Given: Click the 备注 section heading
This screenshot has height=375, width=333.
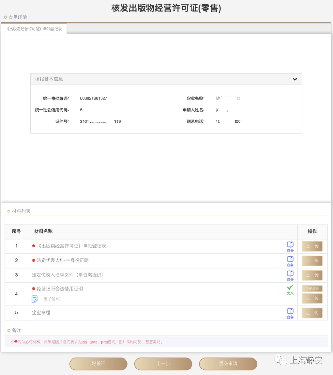Looking at the screenshot, I should [x=16, y=331].
